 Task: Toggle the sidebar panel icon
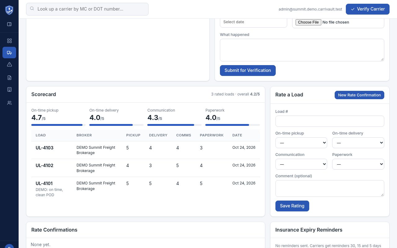tap(9, 24)
